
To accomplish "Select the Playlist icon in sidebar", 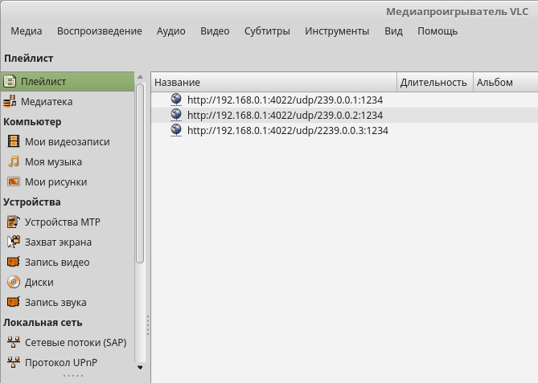I will tap(10, 81).
